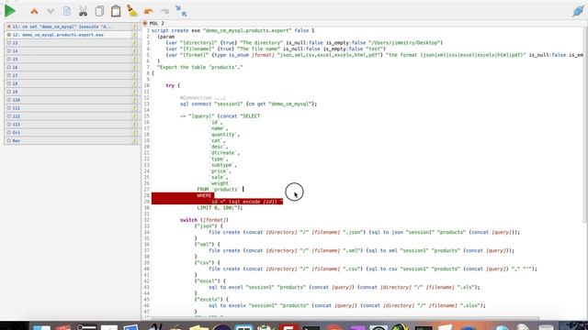Click 'sql connect "session1"' on line 13
This screenshot has height=330, width=588.
tap(211, 104)
